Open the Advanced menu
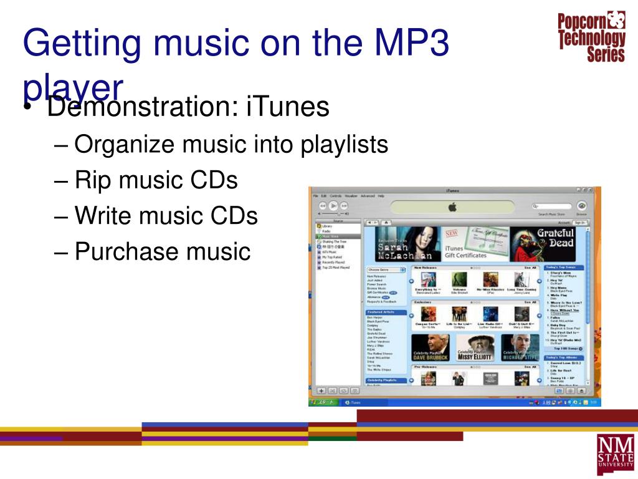The height and width of the screenshot is (479, 638). [x=368, y=196]
